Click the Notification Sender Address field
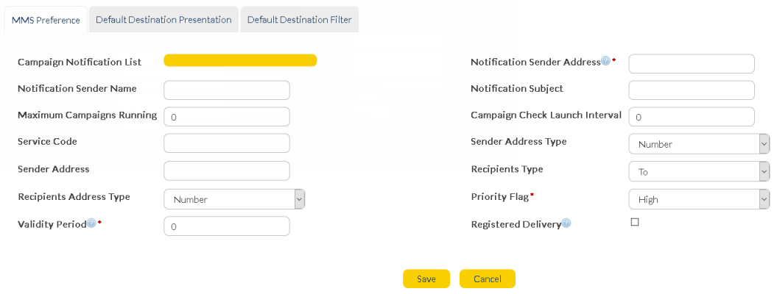 coord(691,64)
